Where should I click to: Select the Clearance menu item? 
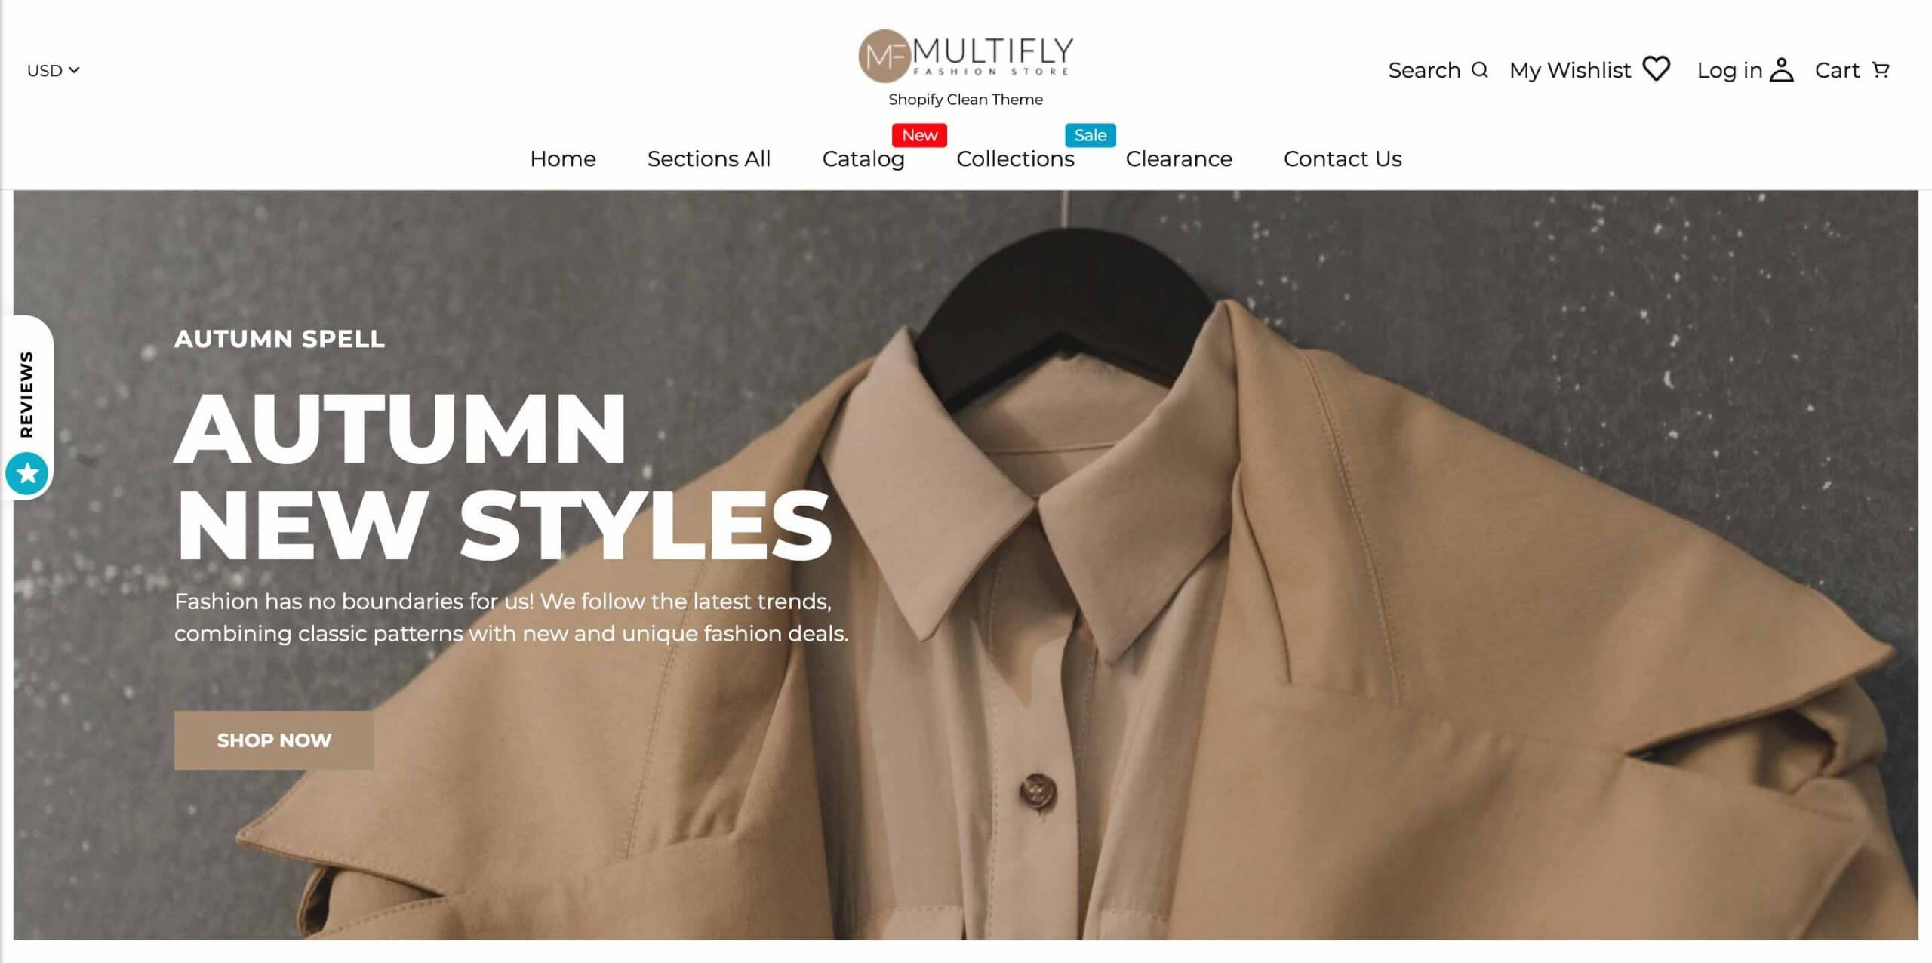(x=1179, y=158)
